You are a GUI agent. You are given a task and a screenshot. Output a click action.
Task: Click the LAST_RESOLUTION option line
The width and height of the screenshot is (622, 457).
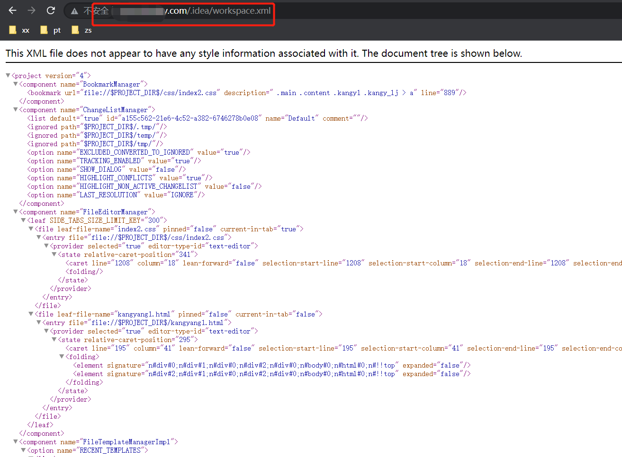pos(116,195)
